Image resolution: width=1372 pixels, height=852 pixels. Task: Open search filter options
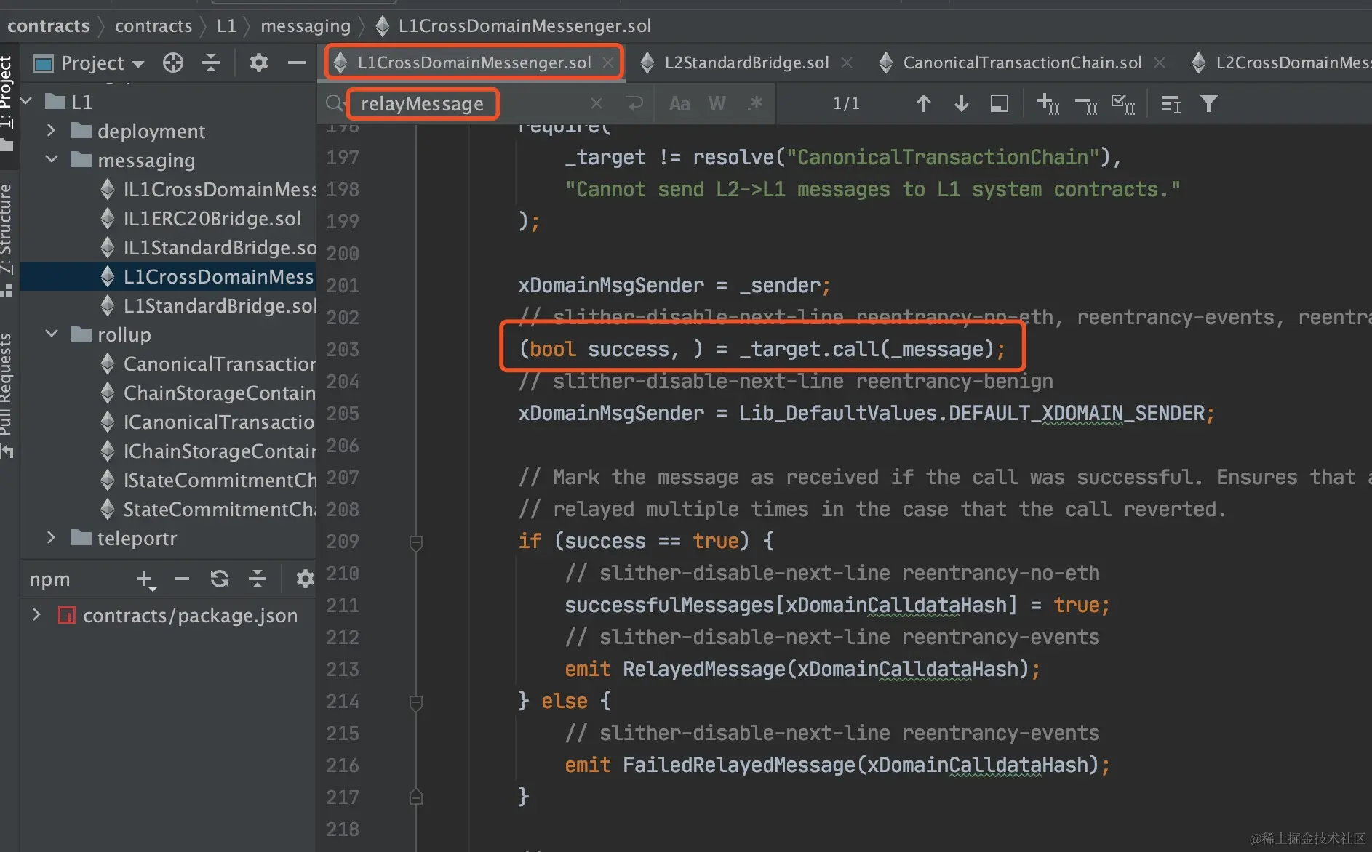click(x=1209, y=104)
